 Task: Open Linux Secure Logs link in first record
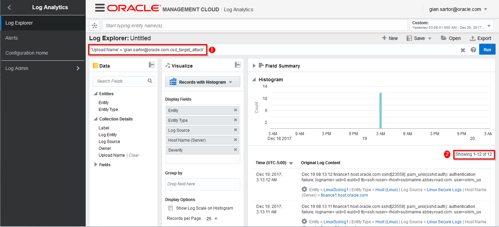click(x=444, y=190)
